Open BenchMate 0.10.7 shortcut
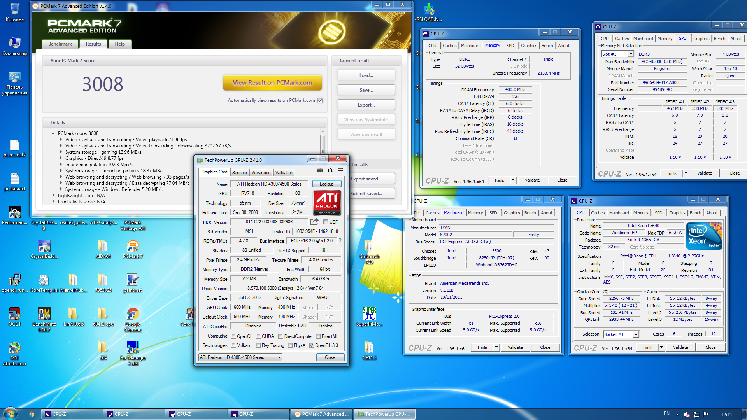 pyautogui.click(x=44, y=320)
